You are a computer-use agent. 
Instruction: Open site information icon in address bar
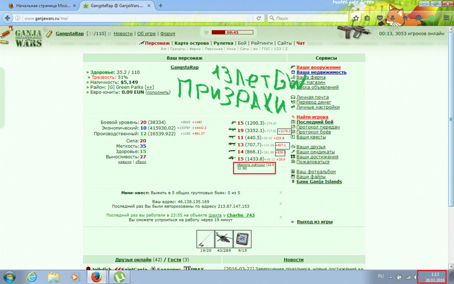click(18, 18)
